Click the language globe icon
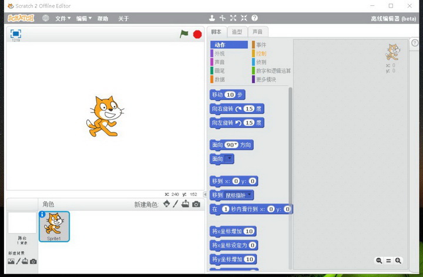Image resolution: width=423 pixels, height=277 pixels. [46, 18]
